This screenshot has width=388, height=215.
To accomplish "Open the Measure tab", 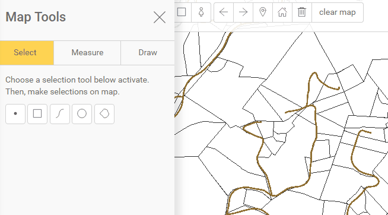I will pos(87,53).
